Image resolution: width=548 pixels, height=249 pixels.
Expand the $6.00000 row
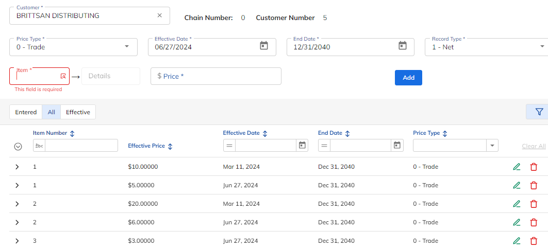click(x=17, y=222)
